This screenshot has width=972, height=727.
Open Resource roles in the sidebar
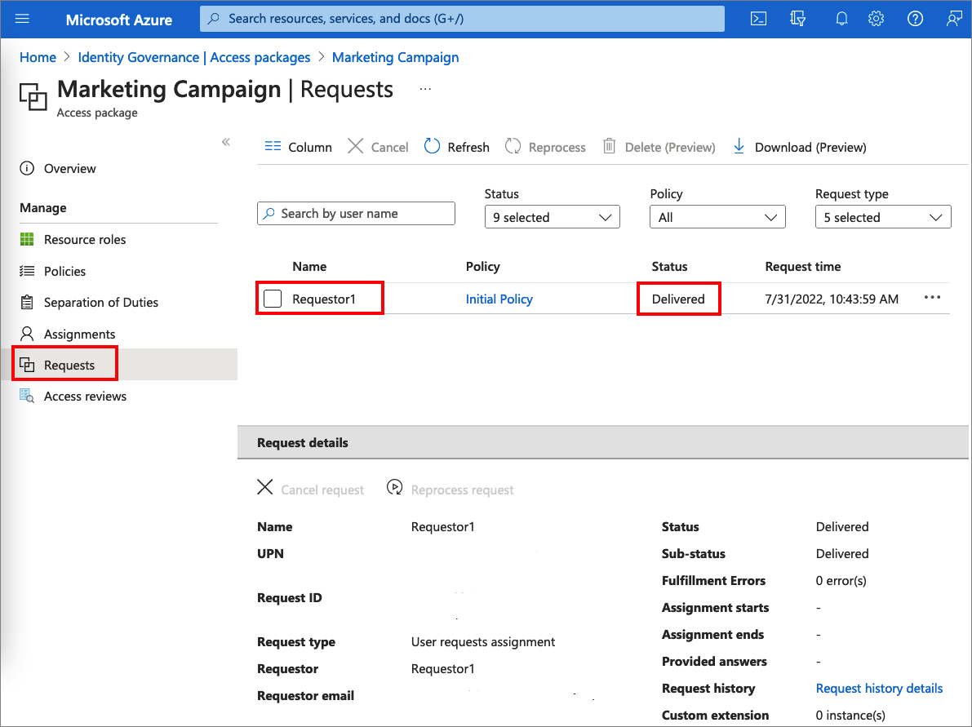[x=85, y=240]
